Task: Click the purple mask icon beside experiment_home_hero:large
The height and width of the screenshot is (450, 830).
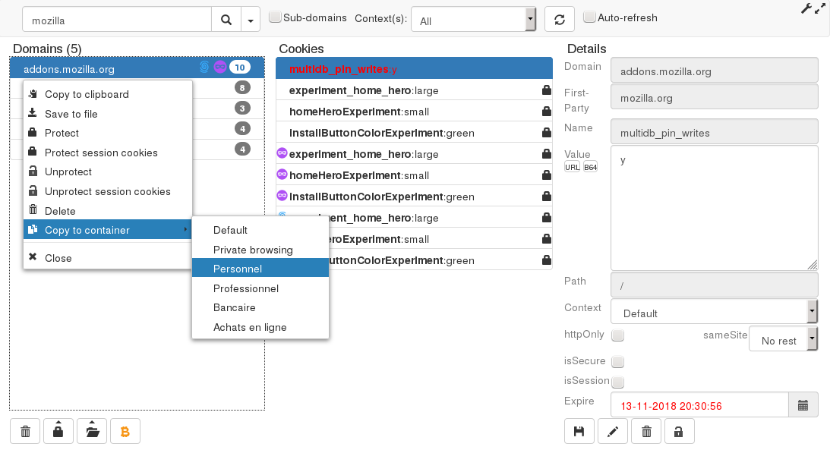Action: [x=282, y=153]
